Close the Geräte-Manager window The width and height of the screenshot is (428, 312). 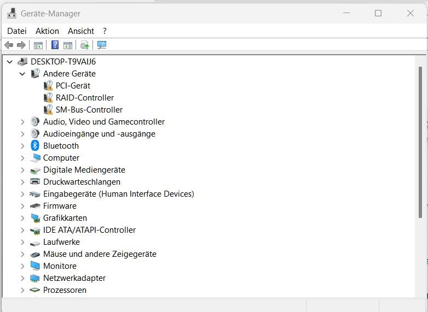[410, 13]
